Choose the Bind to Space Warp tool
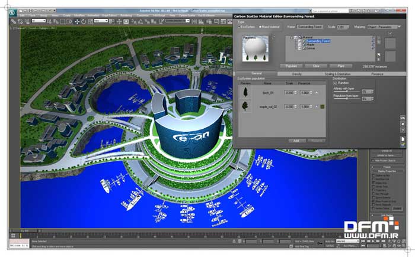This screenshot has width=415, height=257. 27,21
